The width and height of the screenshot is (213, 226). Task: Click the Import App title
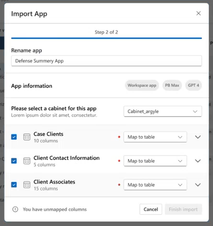coord(29,14)
